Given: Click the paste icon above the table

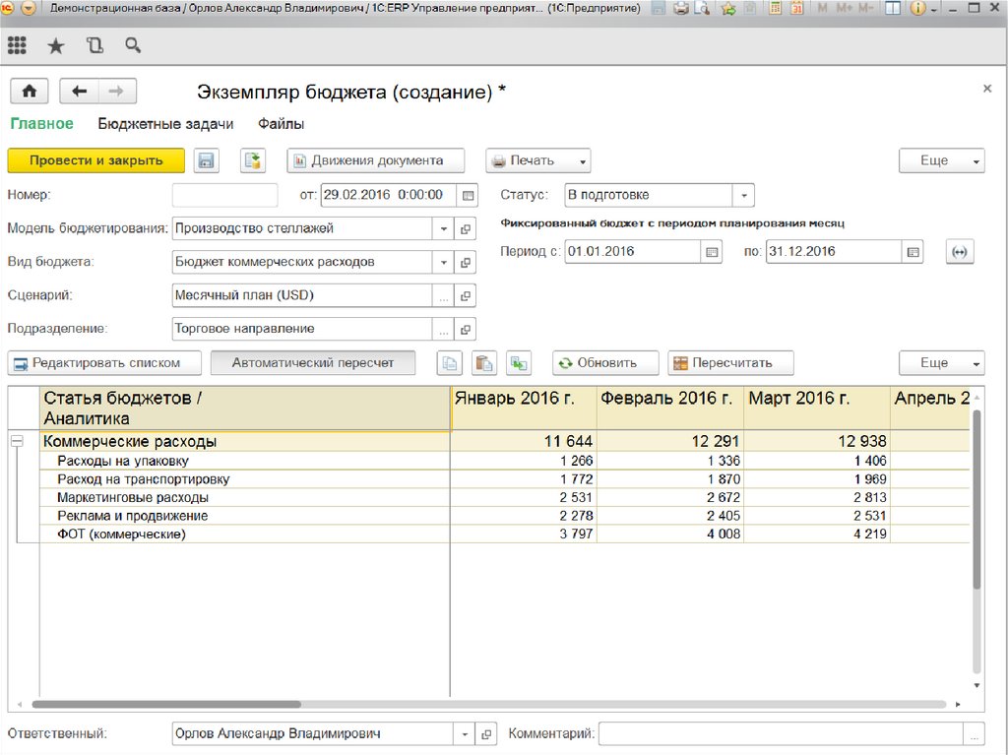Looking at the screenshot, I should coord(483,363).
